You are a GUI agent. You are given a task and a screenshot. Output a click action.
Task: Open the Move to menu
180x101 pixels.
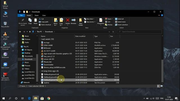tap(56, 22)
